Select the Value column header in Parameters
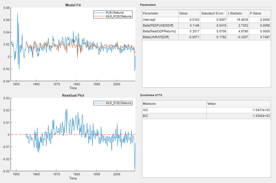Screen dimensions: 276x183 pos(189,13)
